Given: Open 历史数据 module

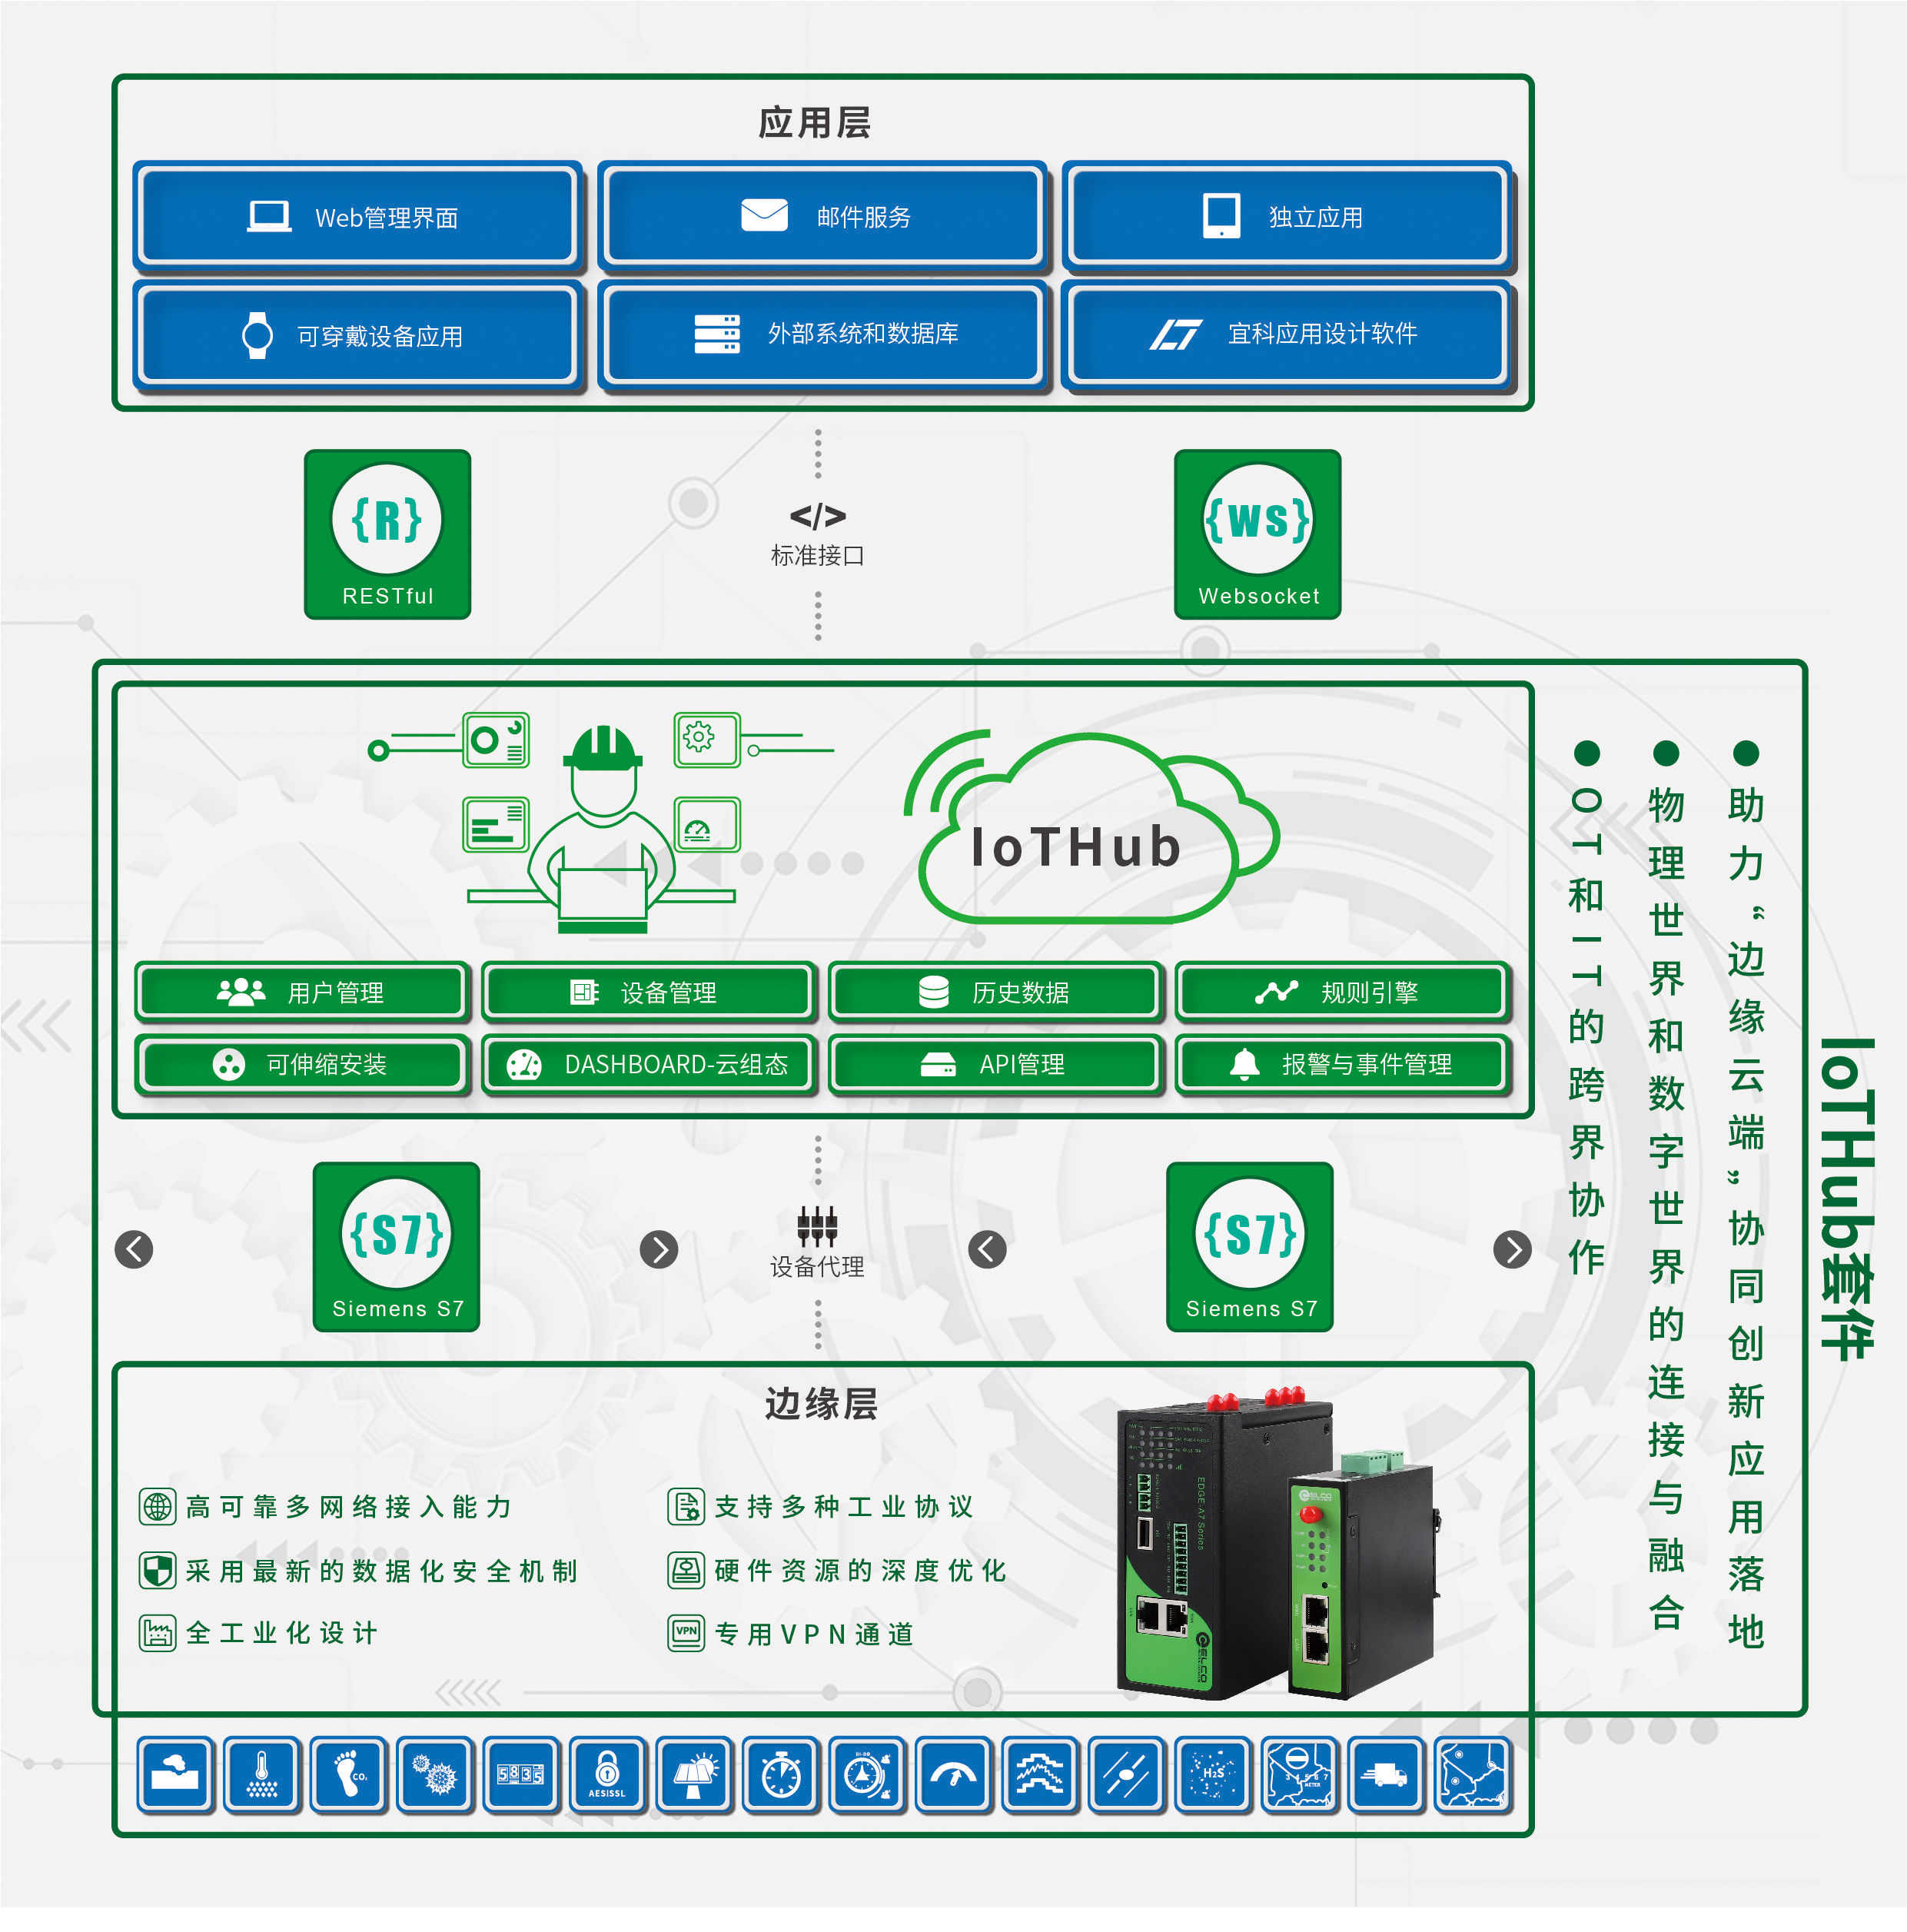Looking at the screenshot, I should [995, 993].
